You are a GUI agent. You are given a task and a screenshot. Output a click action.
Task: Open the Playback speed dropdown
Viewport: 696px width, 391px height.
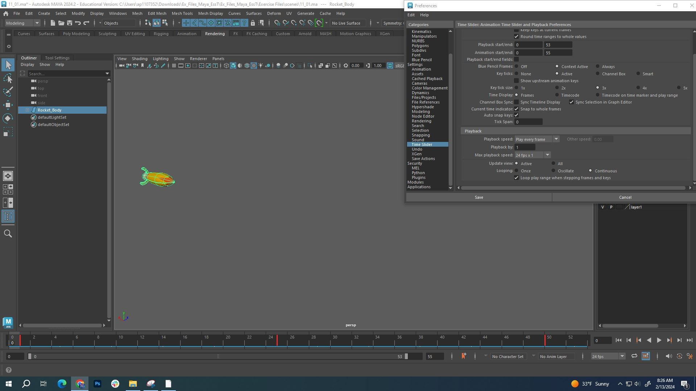pos(556,139)
